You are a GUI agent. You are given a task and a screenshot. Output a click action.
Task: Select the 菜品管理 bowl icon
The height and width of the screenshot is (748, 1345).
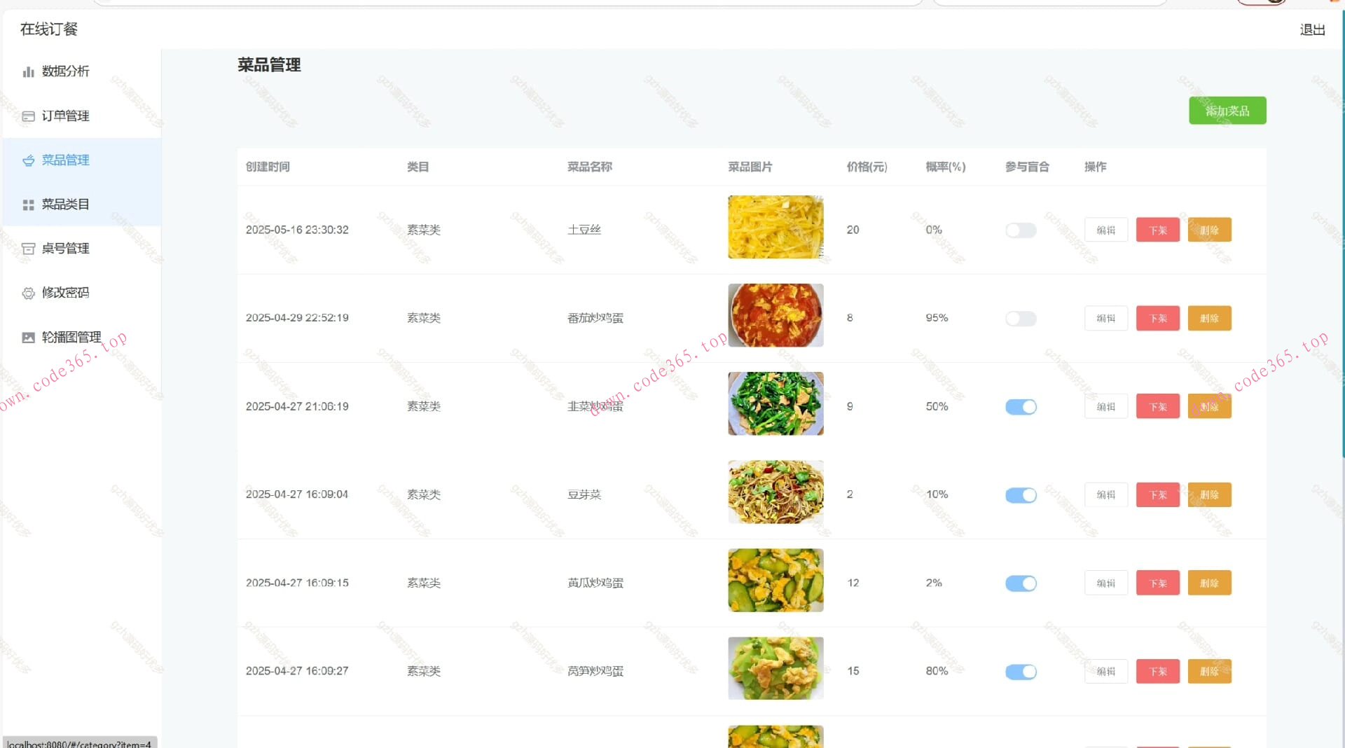(28, 160)
